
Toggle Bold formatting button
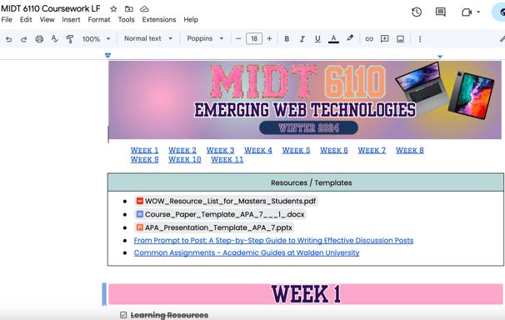pos(287,39)
